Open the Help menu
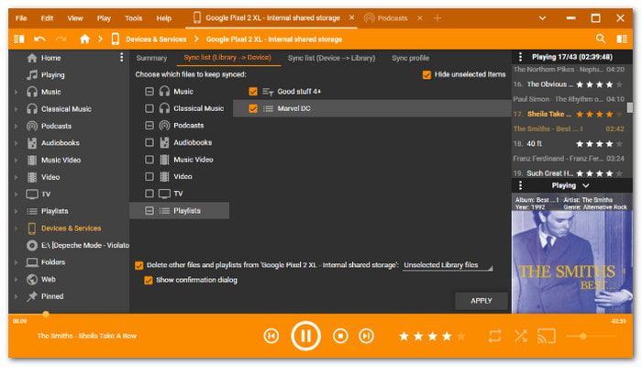Image resolution: width=642 pixels, height=367 pixels. coord(164,18)
